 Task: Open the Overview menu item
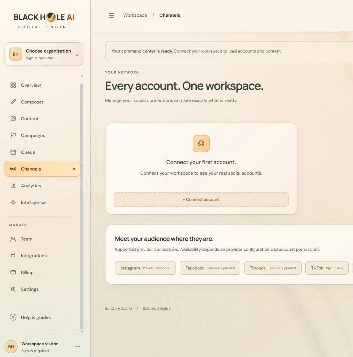(42, 85)
